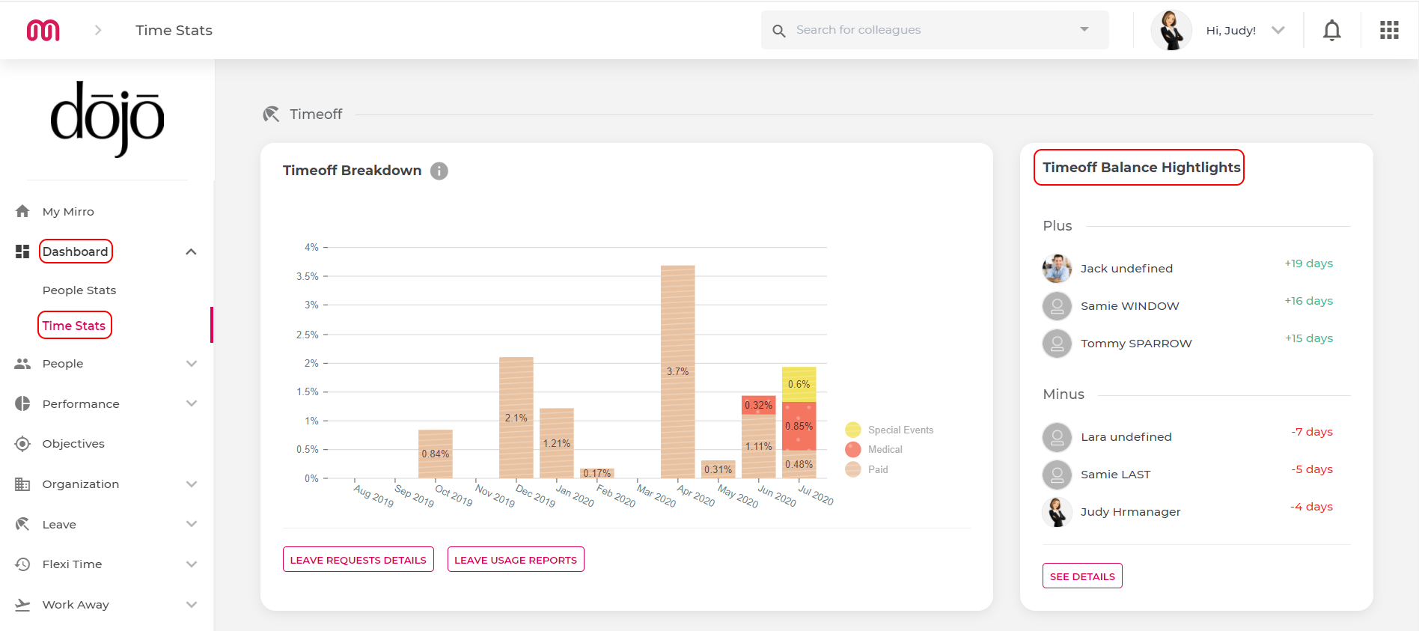Viewport: 1419px width, 631px height.
Task: Collapse the Dashboard menu chevron
Action: tap(191, 252)
